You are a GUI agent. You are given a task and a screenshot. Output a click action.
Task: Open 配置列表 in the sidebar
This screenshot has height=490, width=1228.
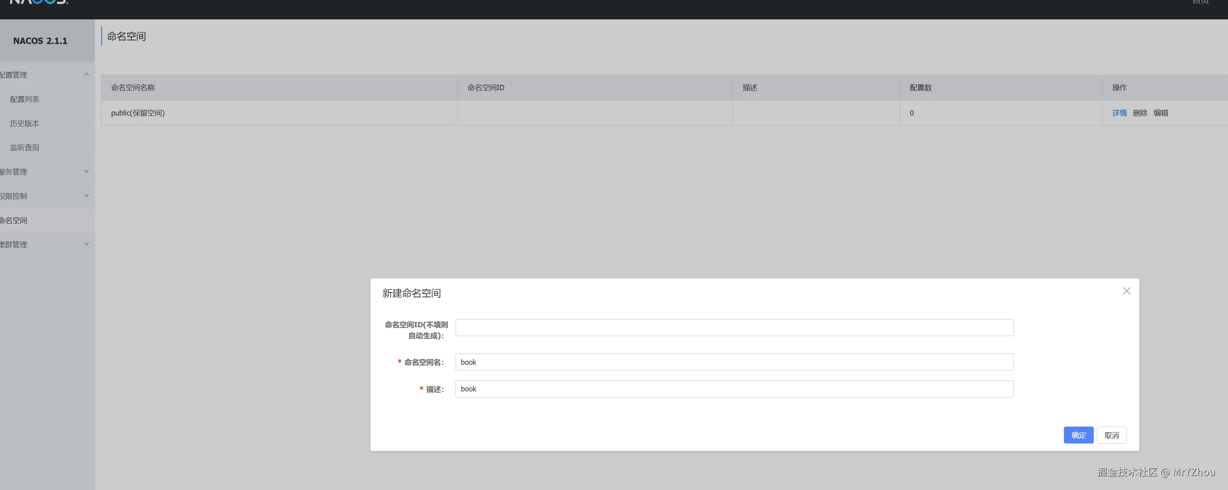pos(25,99)
